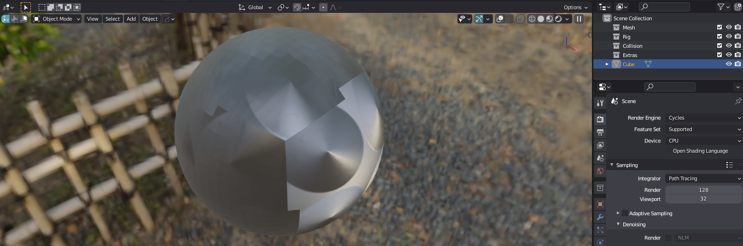Open the Modifier properties wrench tab

600,217
